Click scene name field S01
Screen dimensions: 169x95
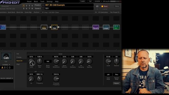coord(69,8)
